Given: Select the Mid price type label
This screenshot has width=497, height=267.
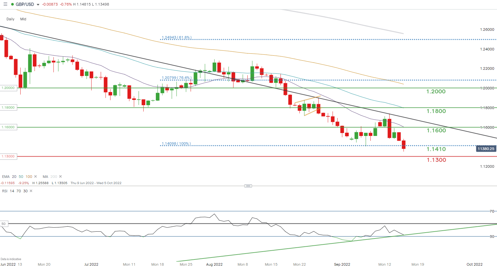Looking at the screenshot, I should point(23,19).
